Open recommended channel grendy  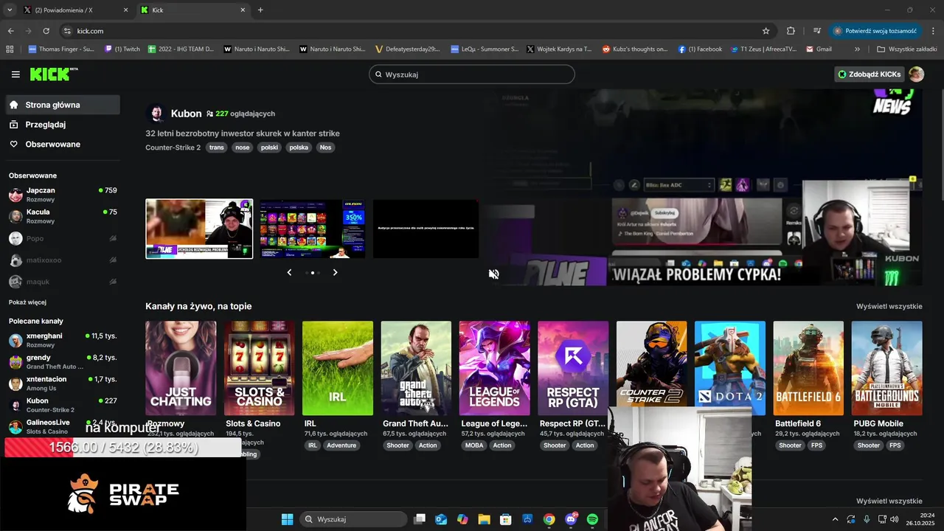point(62,361)
